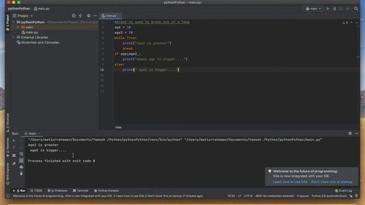The image size is (365, 205).
Task: Click the Stop square in the Run panel
Action: tap(14, 147)
